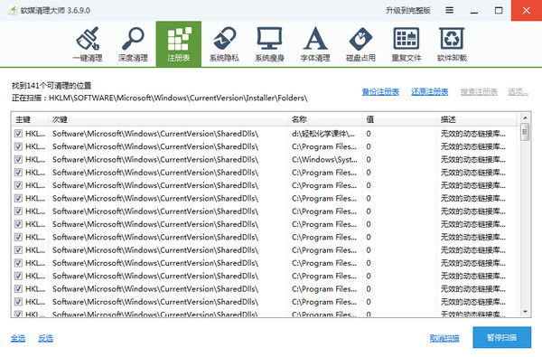Screen dimensions: 542x357
Task: Select the 深度清理 magnifier icon
Action: 133,38
